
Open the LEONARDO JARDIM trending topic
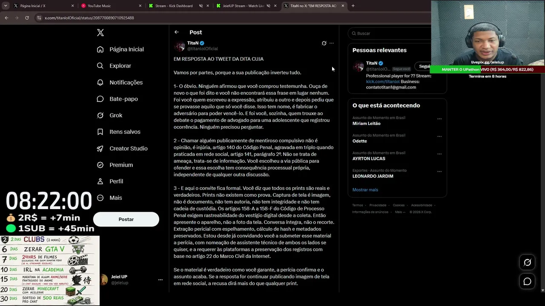[x=373, y=176]
